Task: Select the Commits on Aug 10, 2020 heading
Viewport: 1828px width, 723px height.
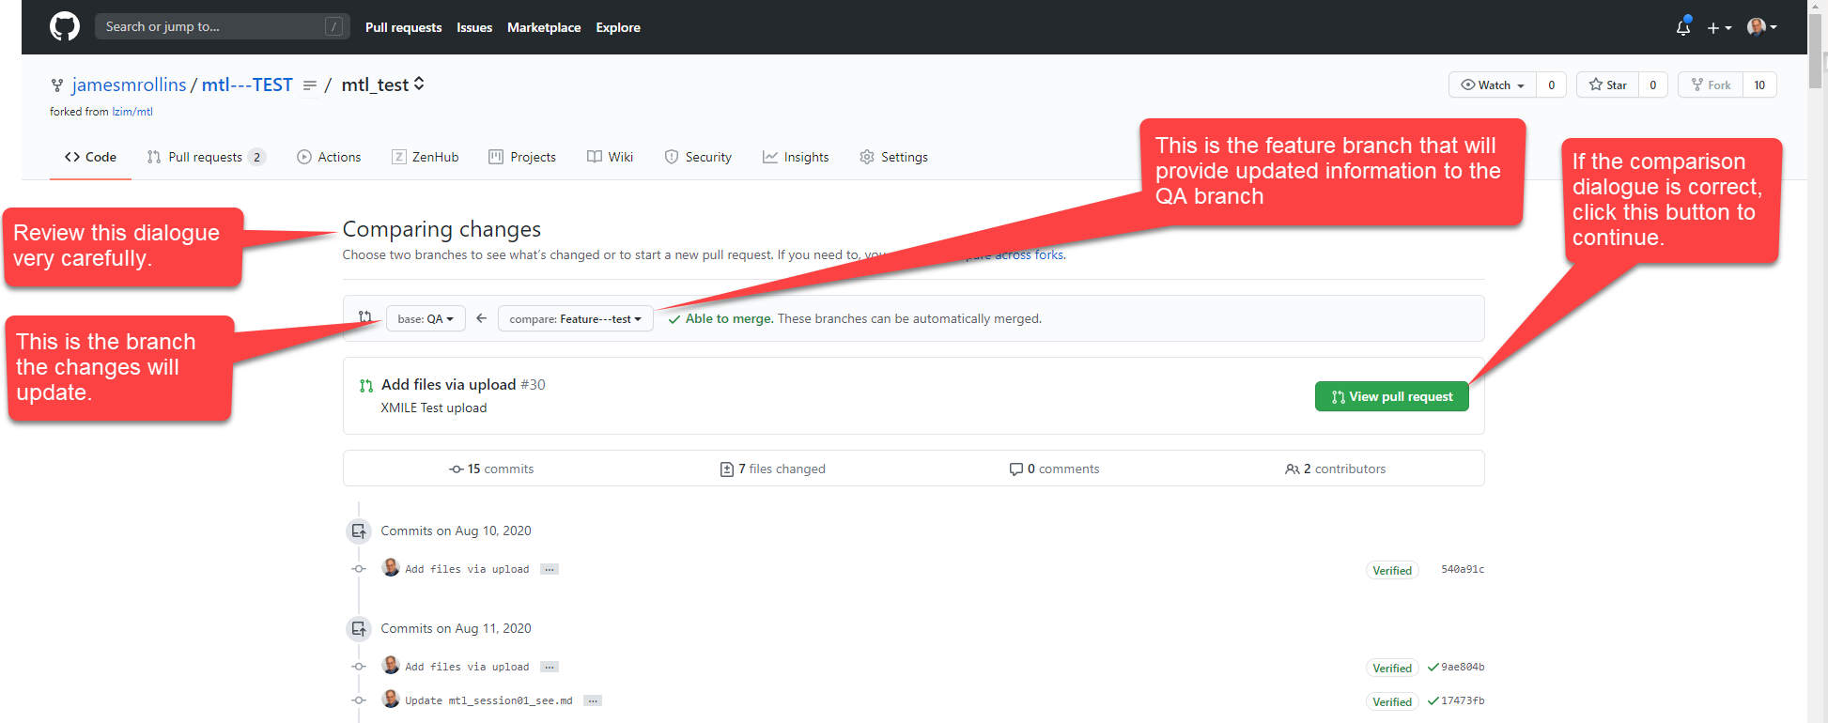Action: coord(456,531)
